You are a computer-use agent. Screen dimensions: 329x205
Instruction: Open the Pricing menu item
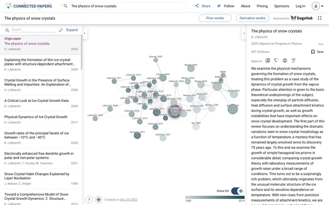262,6
